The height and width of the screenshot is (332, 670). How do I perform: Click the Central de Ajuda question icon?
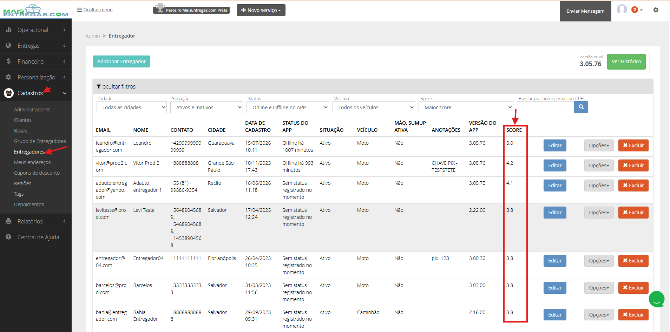[x=8, y=237]
